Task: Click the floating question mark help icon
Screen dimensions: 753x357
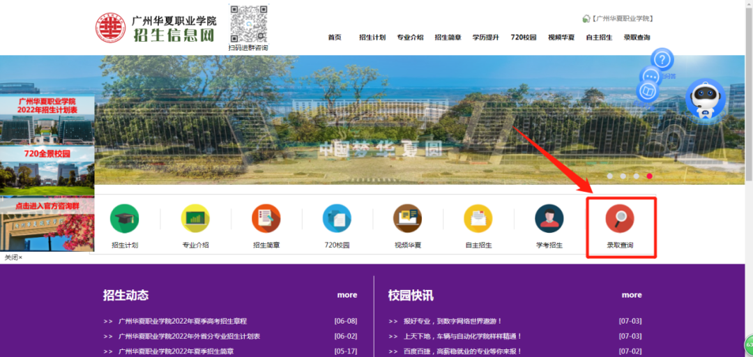Action: [662, 59]
